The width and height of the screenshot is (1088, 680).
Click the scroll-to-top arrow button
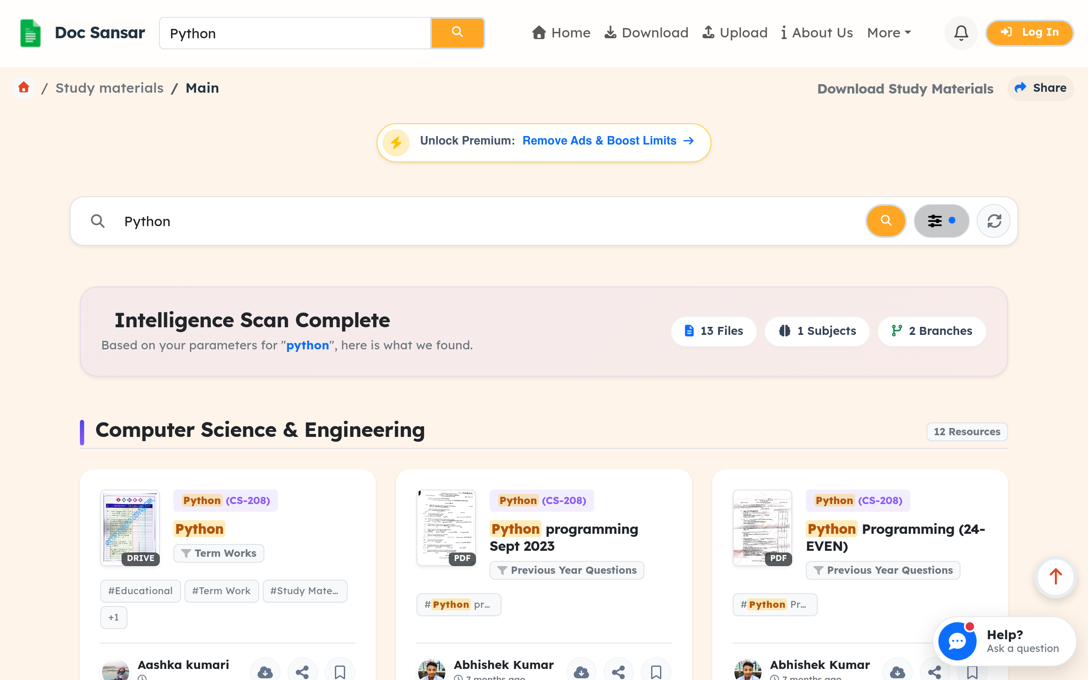point(1055,577)
